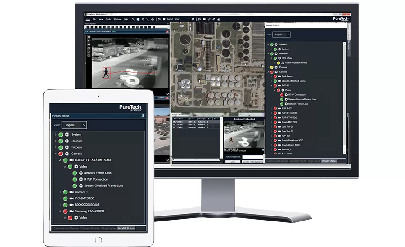
Task: Click the pin icon in the top toolbar
Action: pyautogui.click(x=214, y=19)
